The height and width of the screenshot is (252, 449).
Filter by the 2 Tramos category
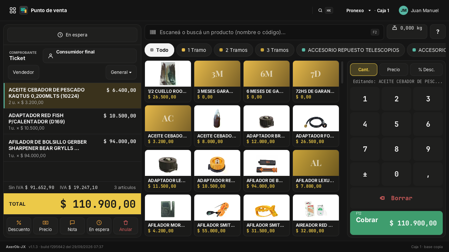(x=233, y=50)
